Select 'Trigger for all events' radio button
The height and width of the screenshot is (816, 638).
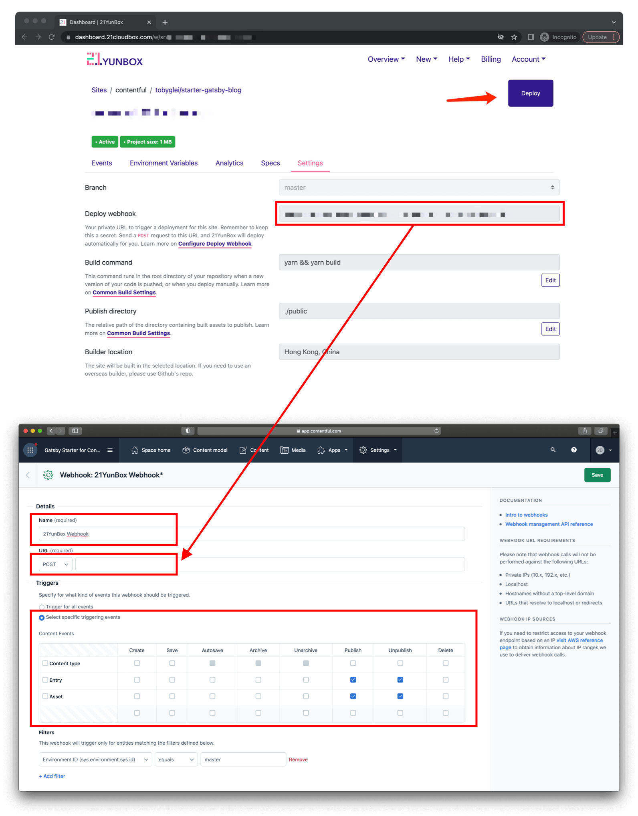42,607
